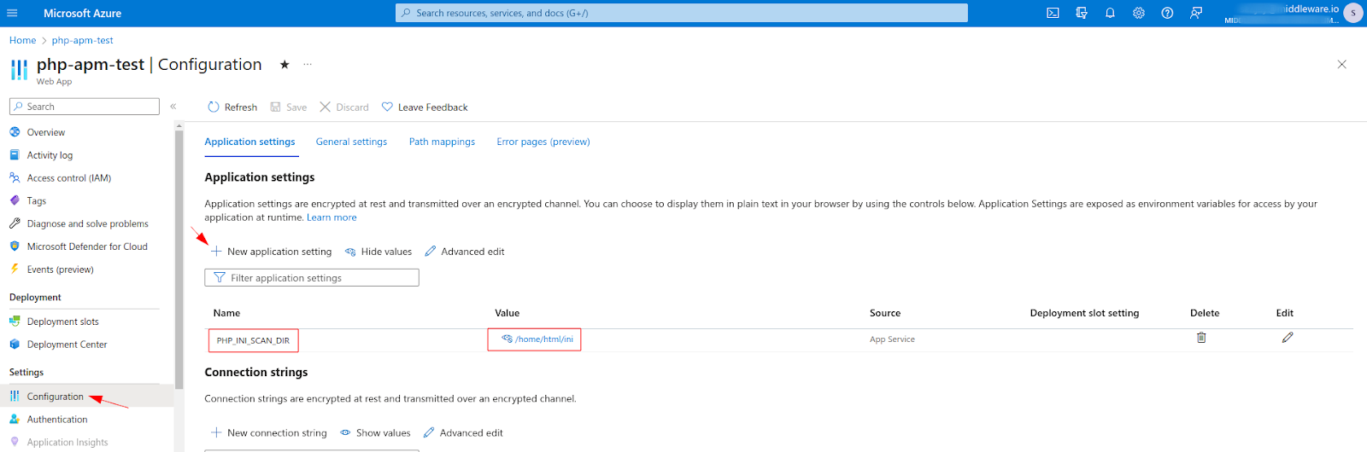Image resolution: width=1367 pixels, height=452 pixels.
Task: Reveal the /home/html/ini value eye icon
Action: click(x=507, y=339)
